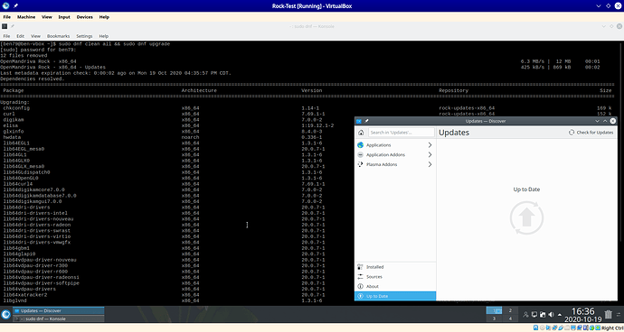The width and height of the screenshot is (624, 332).
Task: Click the Discover window pin icon
Action: 366,121
